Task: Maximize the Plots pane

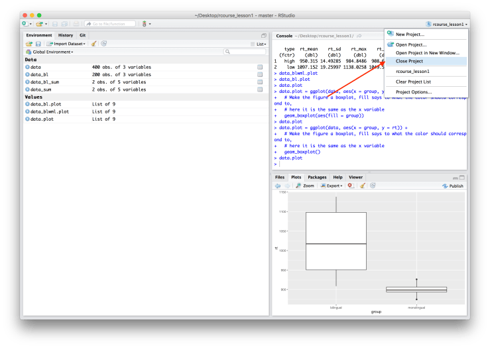Action: point(462,178)
